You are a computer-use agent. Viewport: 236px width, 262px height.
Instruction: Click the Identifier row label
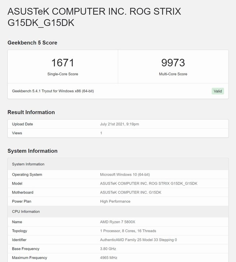click(19, 240)
